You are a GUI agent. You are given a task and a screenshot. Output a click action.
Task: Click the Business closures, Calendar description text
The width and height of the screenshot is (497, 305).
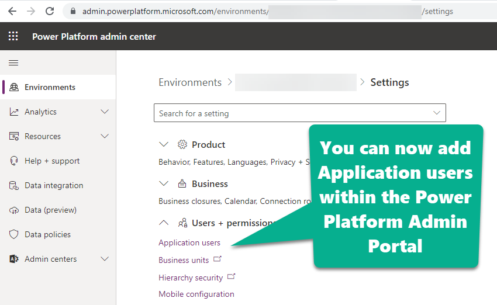pyautogui.click(x=234, y=201)
